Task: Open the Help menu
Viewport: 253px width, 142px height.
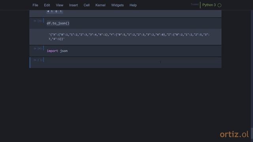Action: [x=133, y=5]
